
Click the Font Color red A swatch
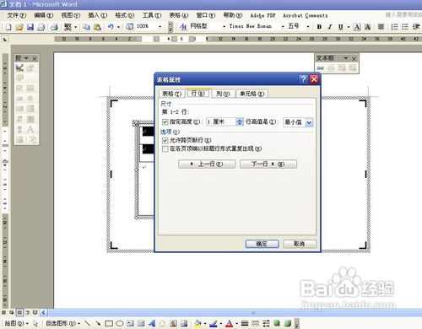pos(230,323)
